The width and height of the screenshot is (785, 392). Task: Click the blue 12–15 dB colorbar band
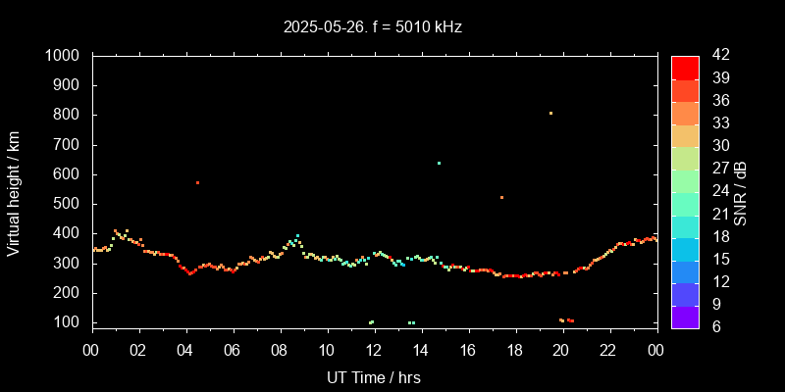pyautogui.click(x=685, y=270)
